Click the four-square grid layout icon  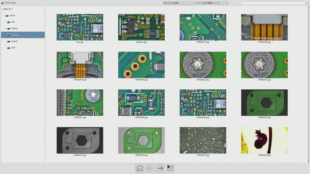click(x=170, y=168)
